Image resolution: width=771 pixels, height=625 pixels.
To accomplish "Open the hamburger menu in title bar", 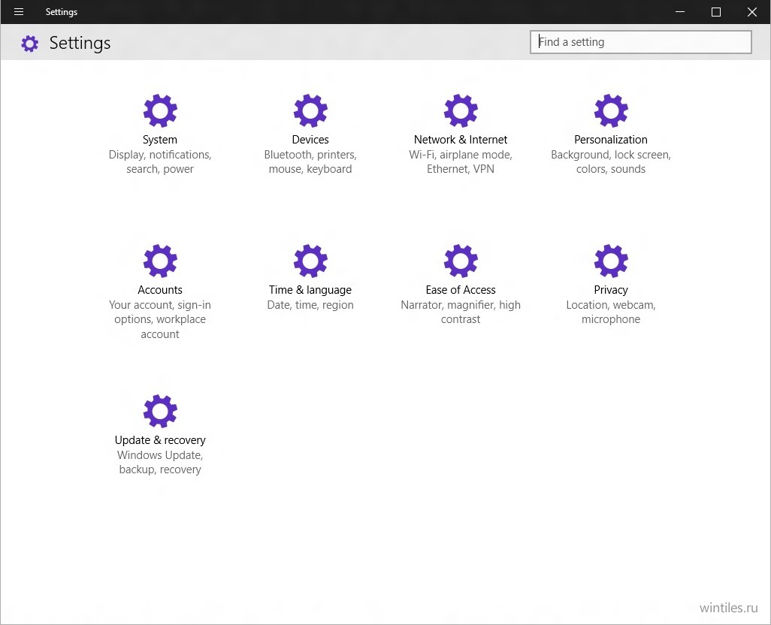I will 19,12.
